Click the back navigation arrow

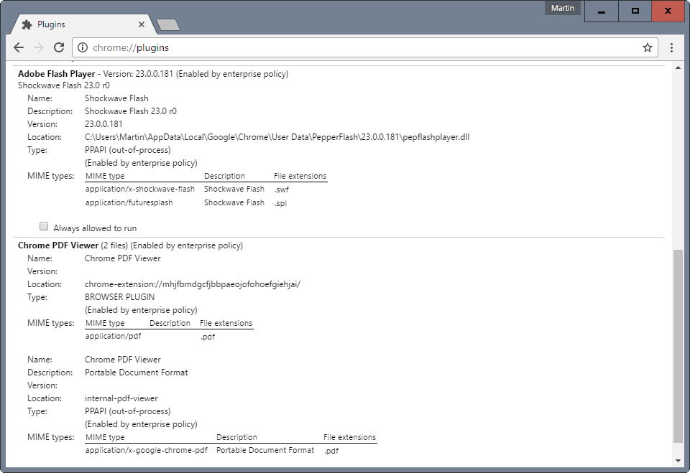[x=19, y=47]
